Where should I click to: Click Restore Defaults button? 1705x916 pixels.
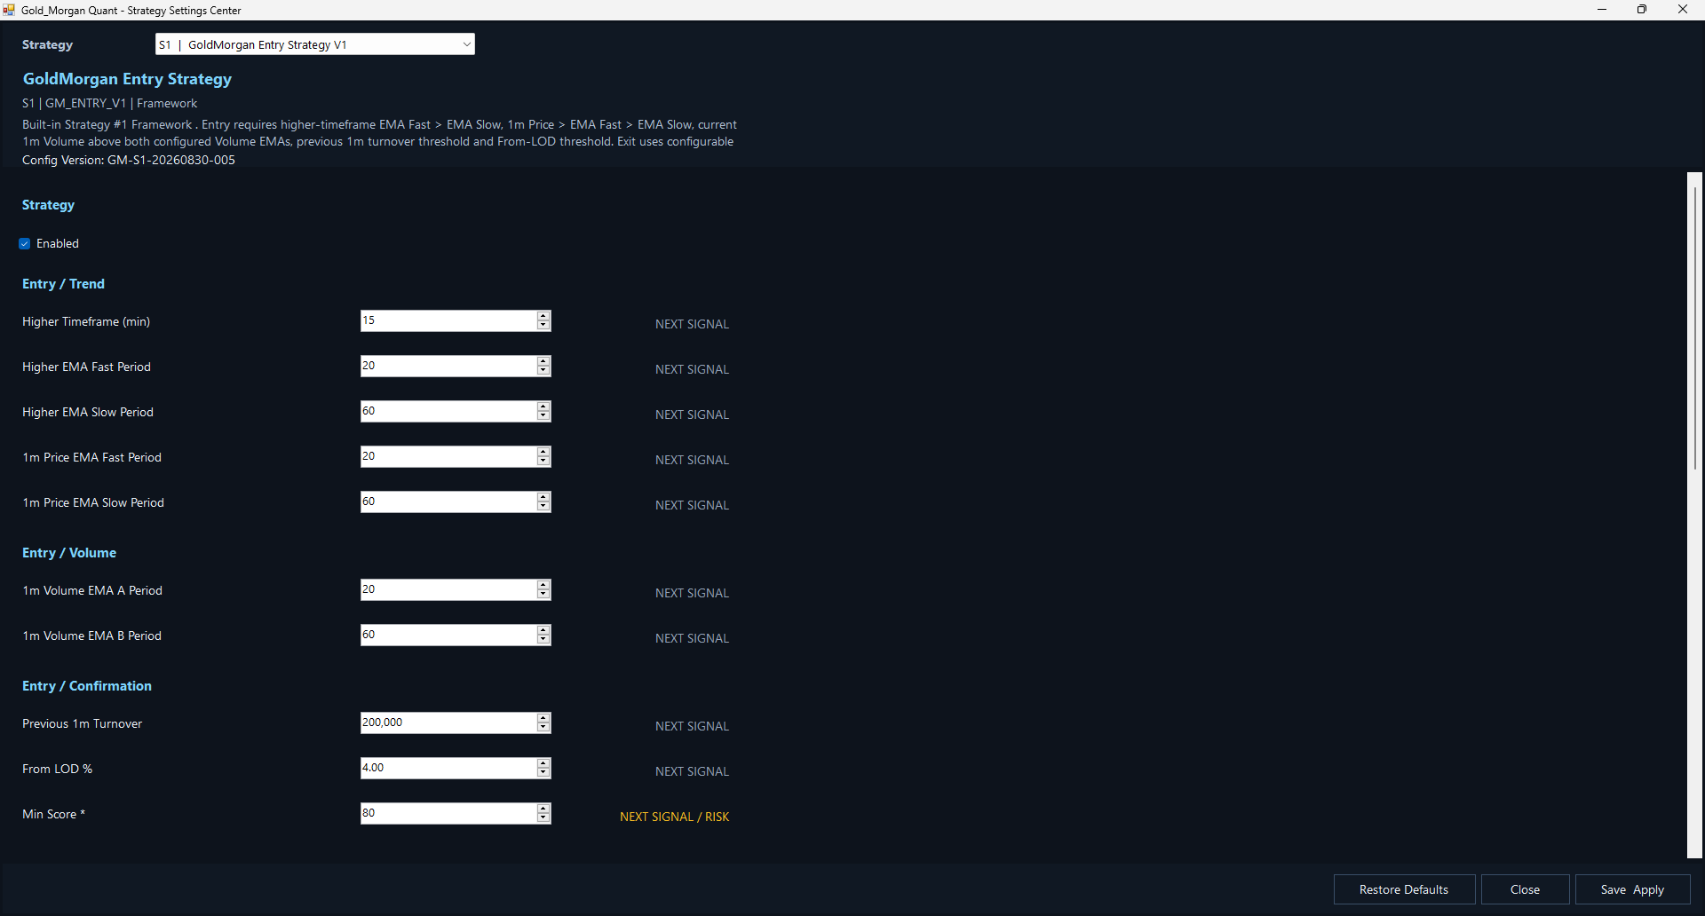click(1404, 889)
